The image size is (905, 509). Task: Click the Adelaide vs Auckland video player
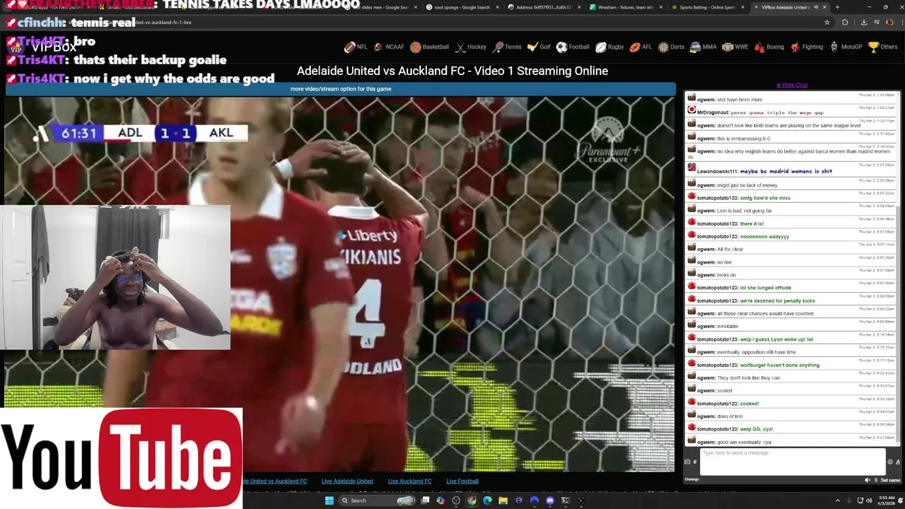point(339,283)
